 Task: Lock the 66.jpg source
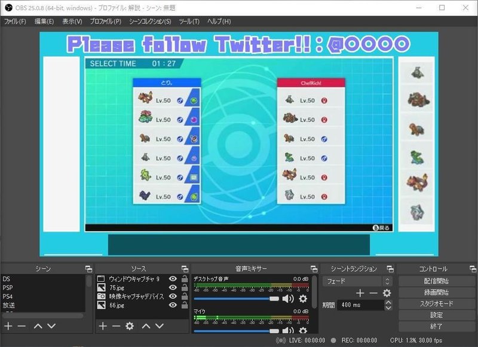click(185, 305)
